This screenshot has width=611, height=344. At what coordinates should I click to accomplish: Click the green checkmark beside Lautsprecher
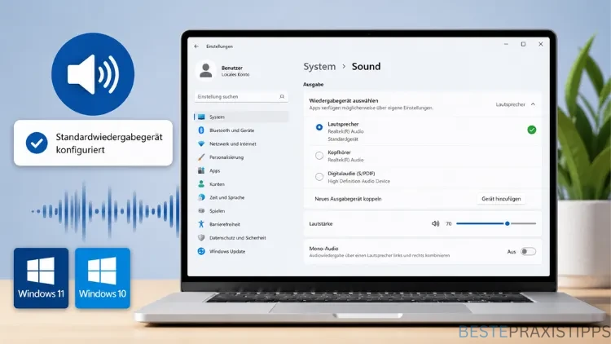531,130
